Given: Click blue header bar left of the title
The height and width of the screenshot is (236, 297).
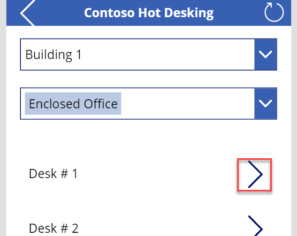Looking at the screenshot, I should click(x=59, y=13).
